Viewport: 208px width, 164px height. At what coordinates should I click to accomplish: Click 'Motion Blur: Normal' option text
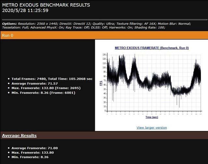click(174, 24)
